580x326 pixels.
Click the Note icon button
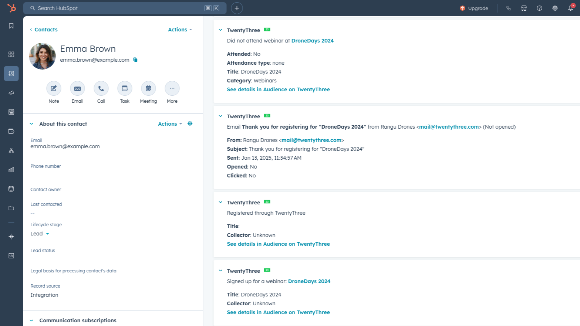coord(54,88)
